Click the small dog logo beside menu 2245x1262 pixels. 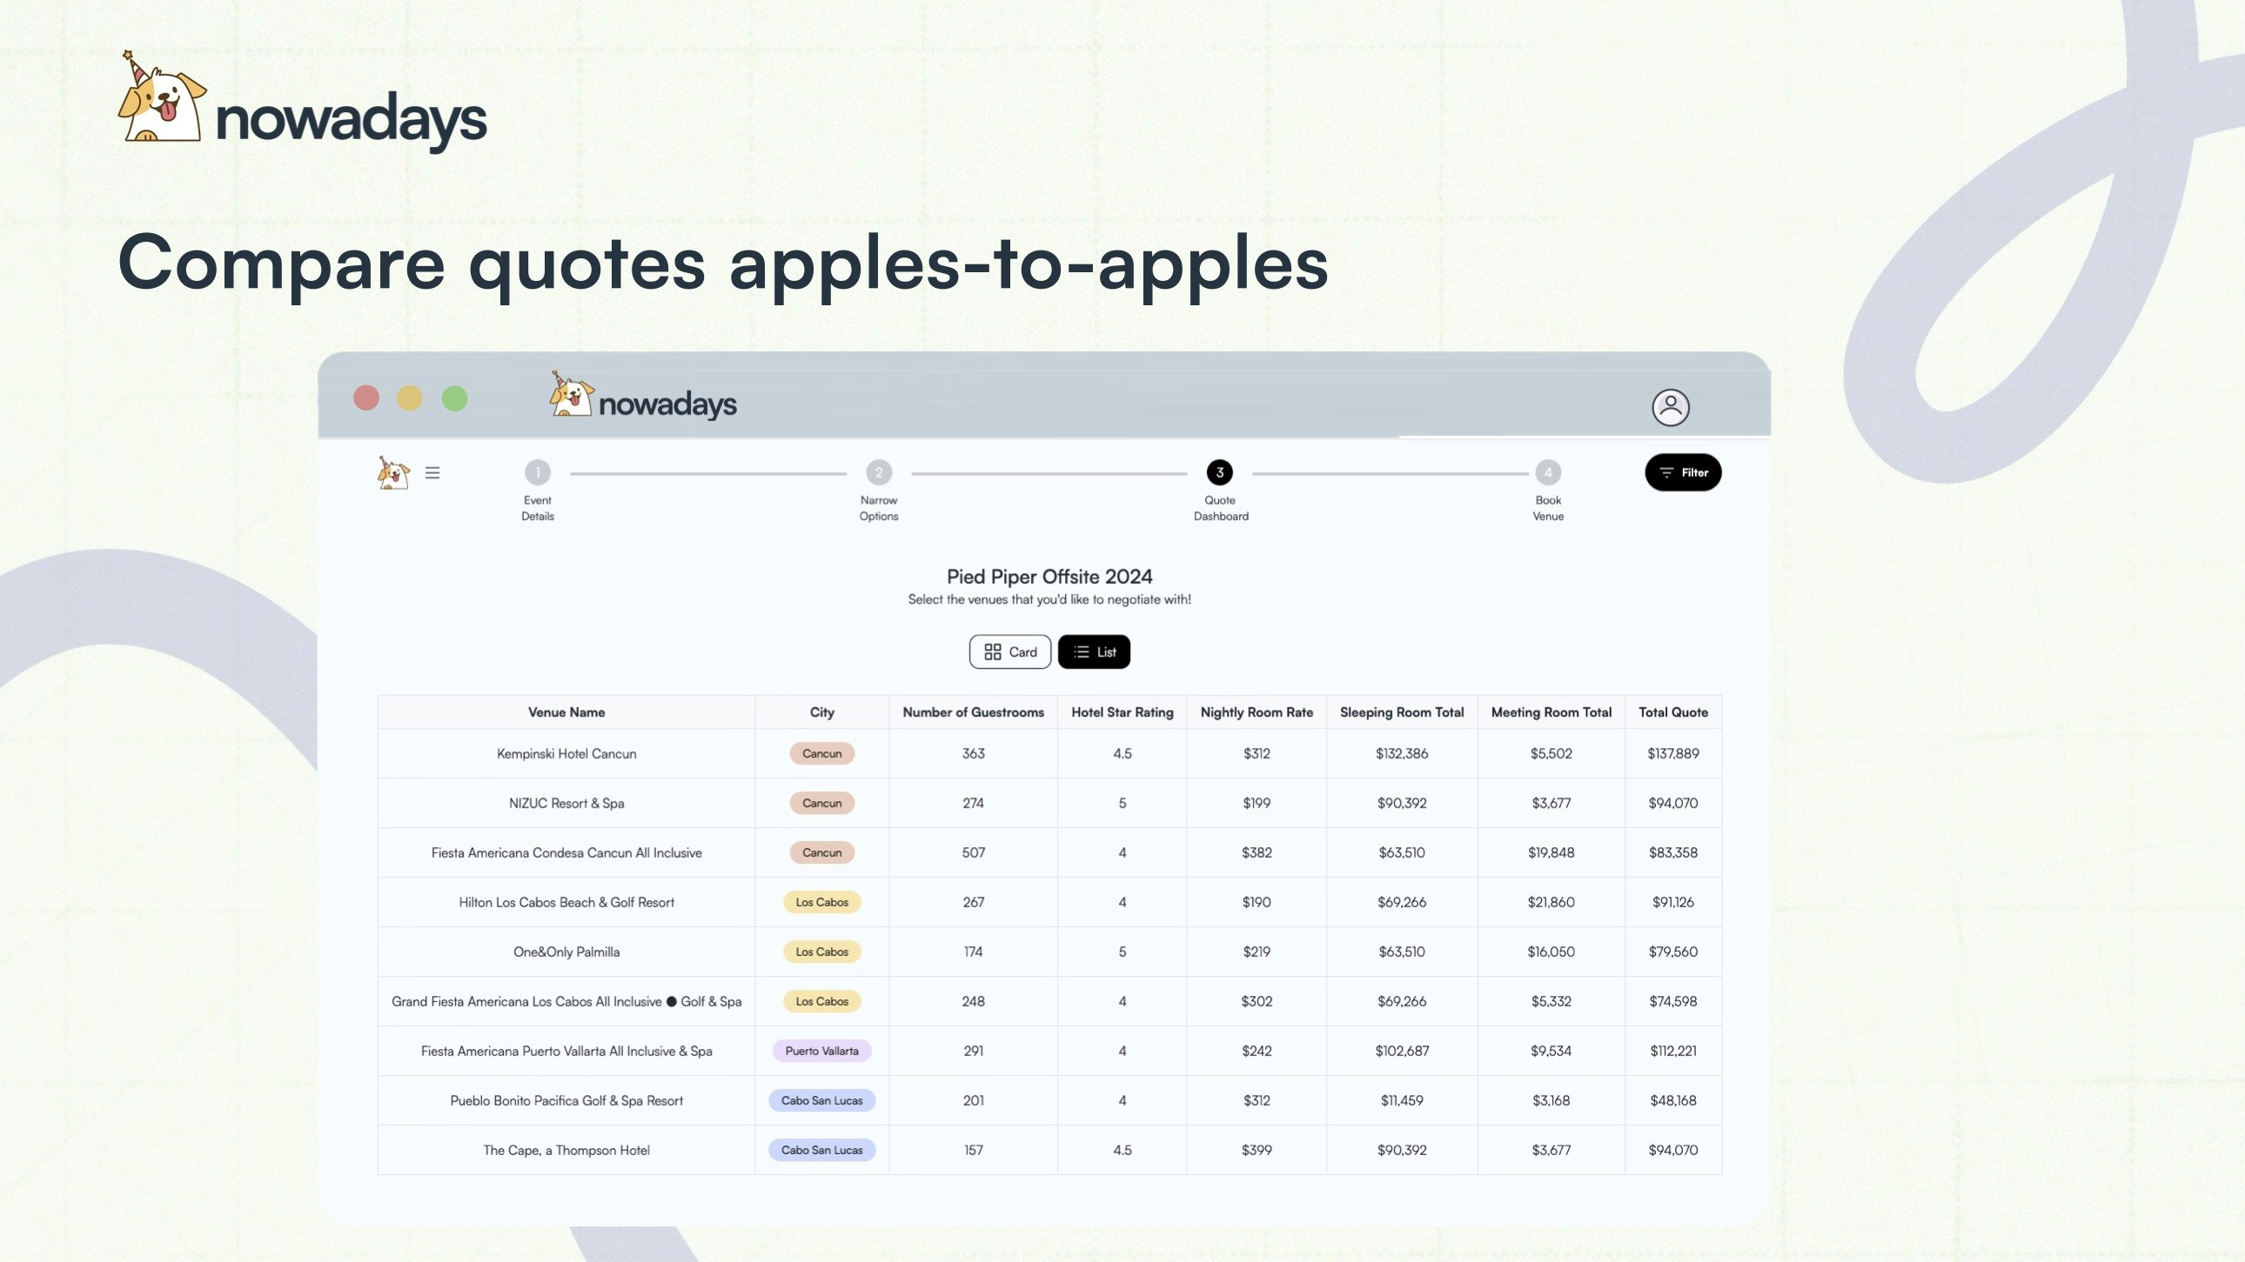pos(393,473)
